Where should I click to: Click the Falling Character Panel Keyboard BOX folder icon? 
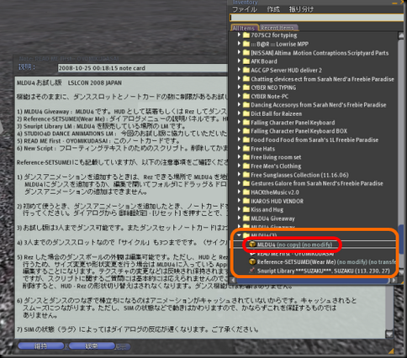coord(246,131)
